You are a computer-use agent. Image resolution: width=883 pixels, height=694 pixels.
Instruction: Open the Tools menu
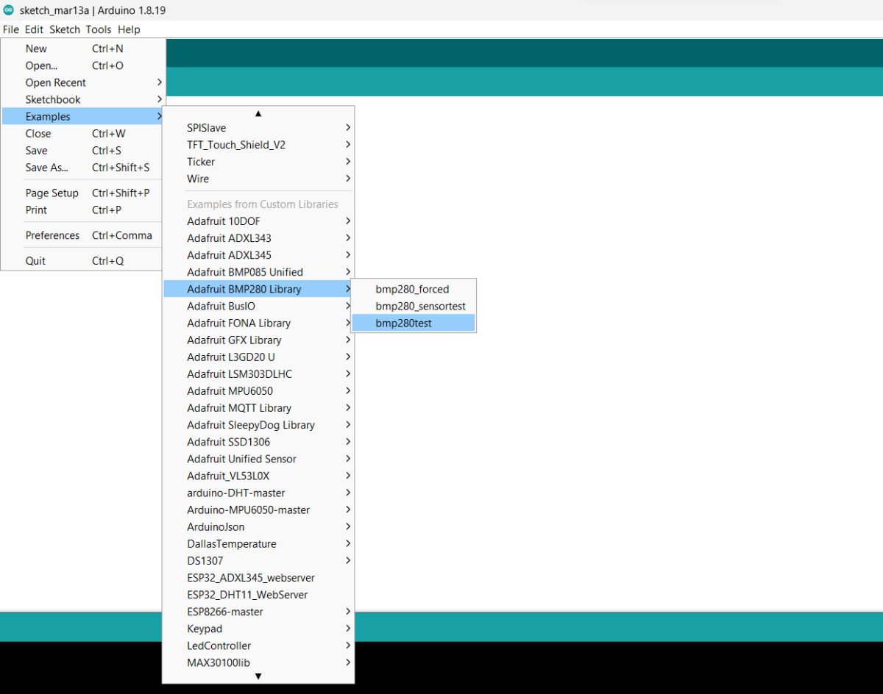[x=98, y=29]
